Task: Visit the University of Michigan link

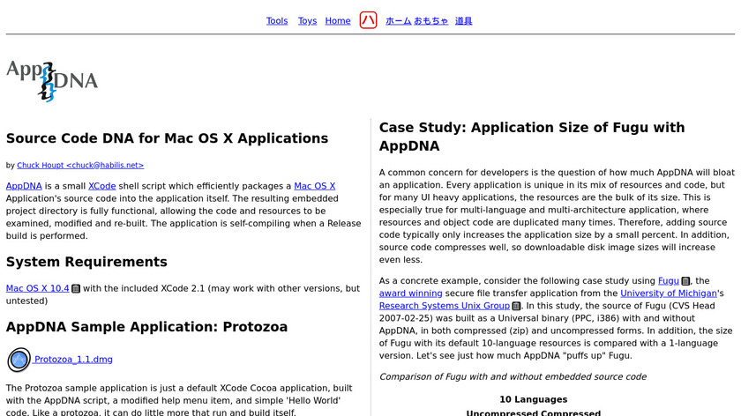Action: tap(669, 293)
